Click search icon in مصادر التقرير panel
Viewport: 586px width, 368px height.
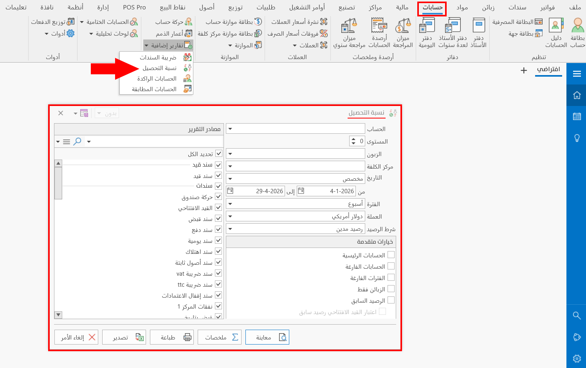click(78, 142)
